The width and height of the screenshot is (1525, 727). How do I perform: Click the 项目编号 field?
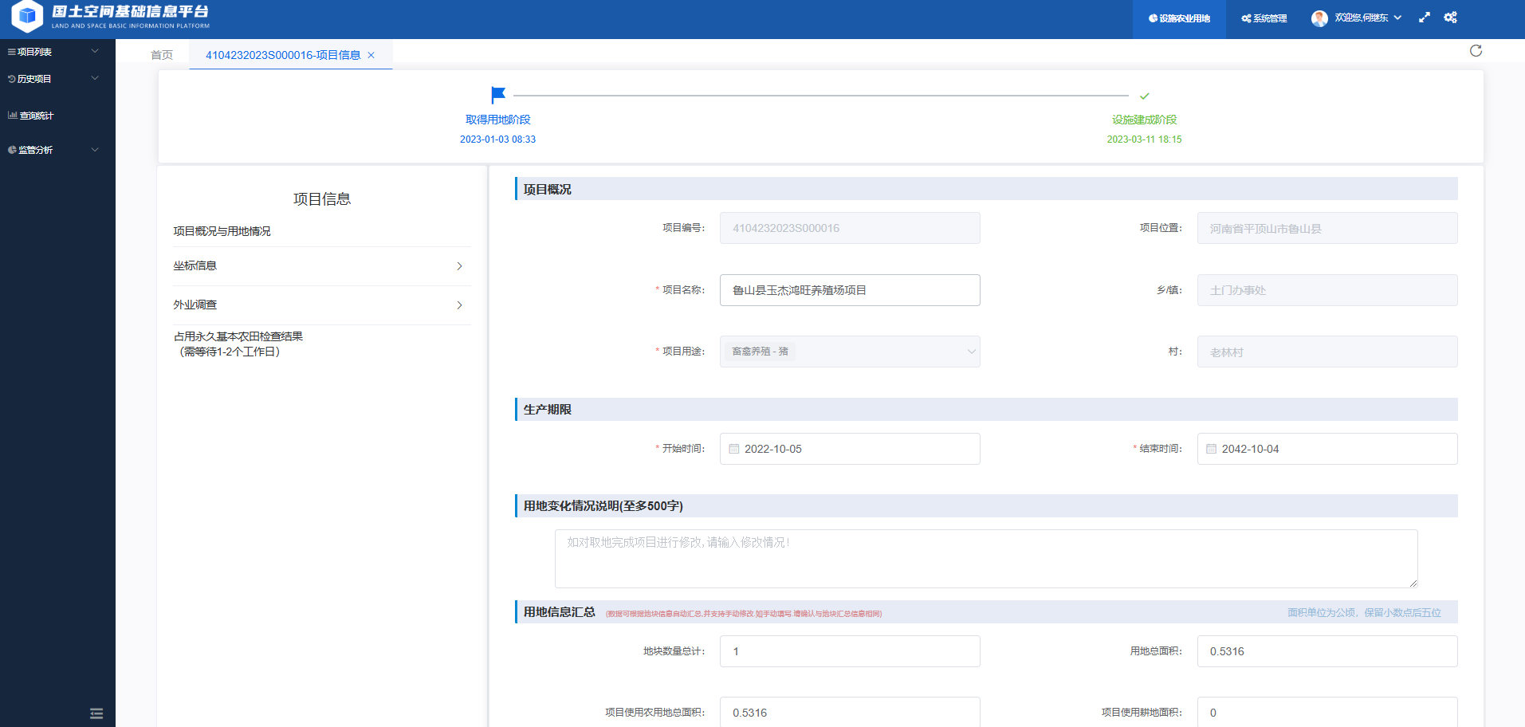[850, 228]
